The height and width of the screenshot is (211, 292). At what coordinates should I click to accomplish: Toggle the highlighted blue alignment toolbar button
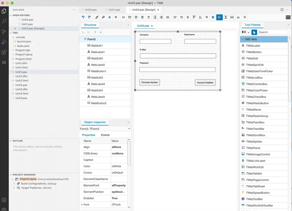click(219, 17)
